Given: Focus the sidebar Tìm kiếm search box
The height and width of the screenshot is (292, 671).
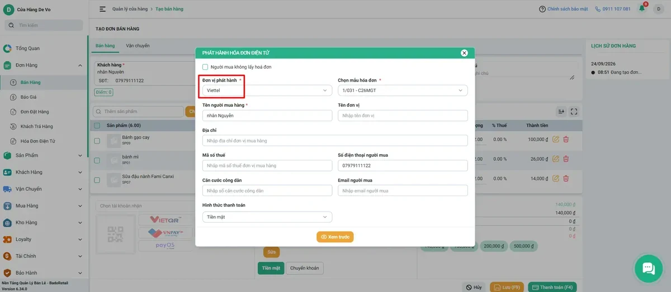Looking at the screenshot, I should click(44, 25).
